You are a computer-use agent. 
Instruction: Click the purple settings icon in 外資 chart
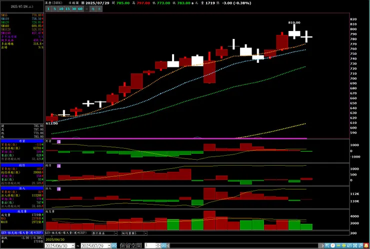(59, 142)
